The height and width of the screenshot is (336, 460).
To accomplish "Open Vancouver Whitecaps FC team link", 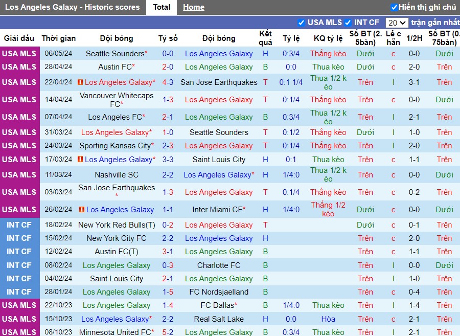I will click(117, 100).
